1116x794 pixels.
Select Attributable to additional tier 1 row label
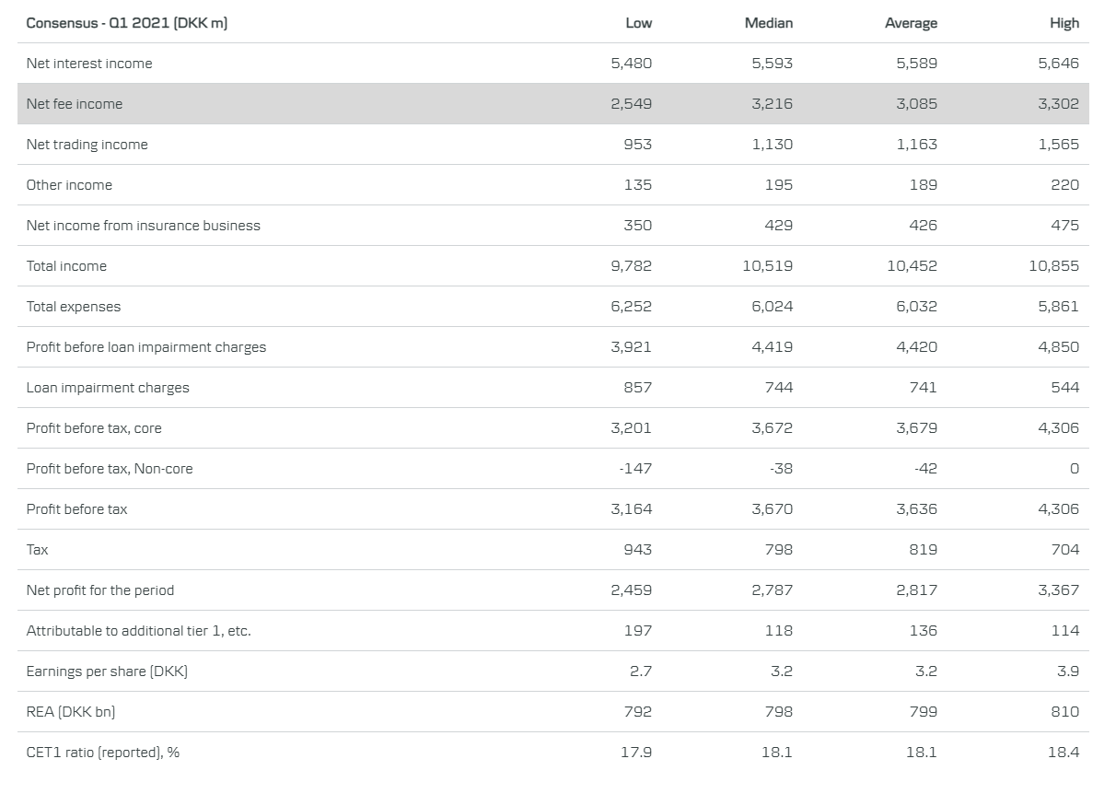138,631
